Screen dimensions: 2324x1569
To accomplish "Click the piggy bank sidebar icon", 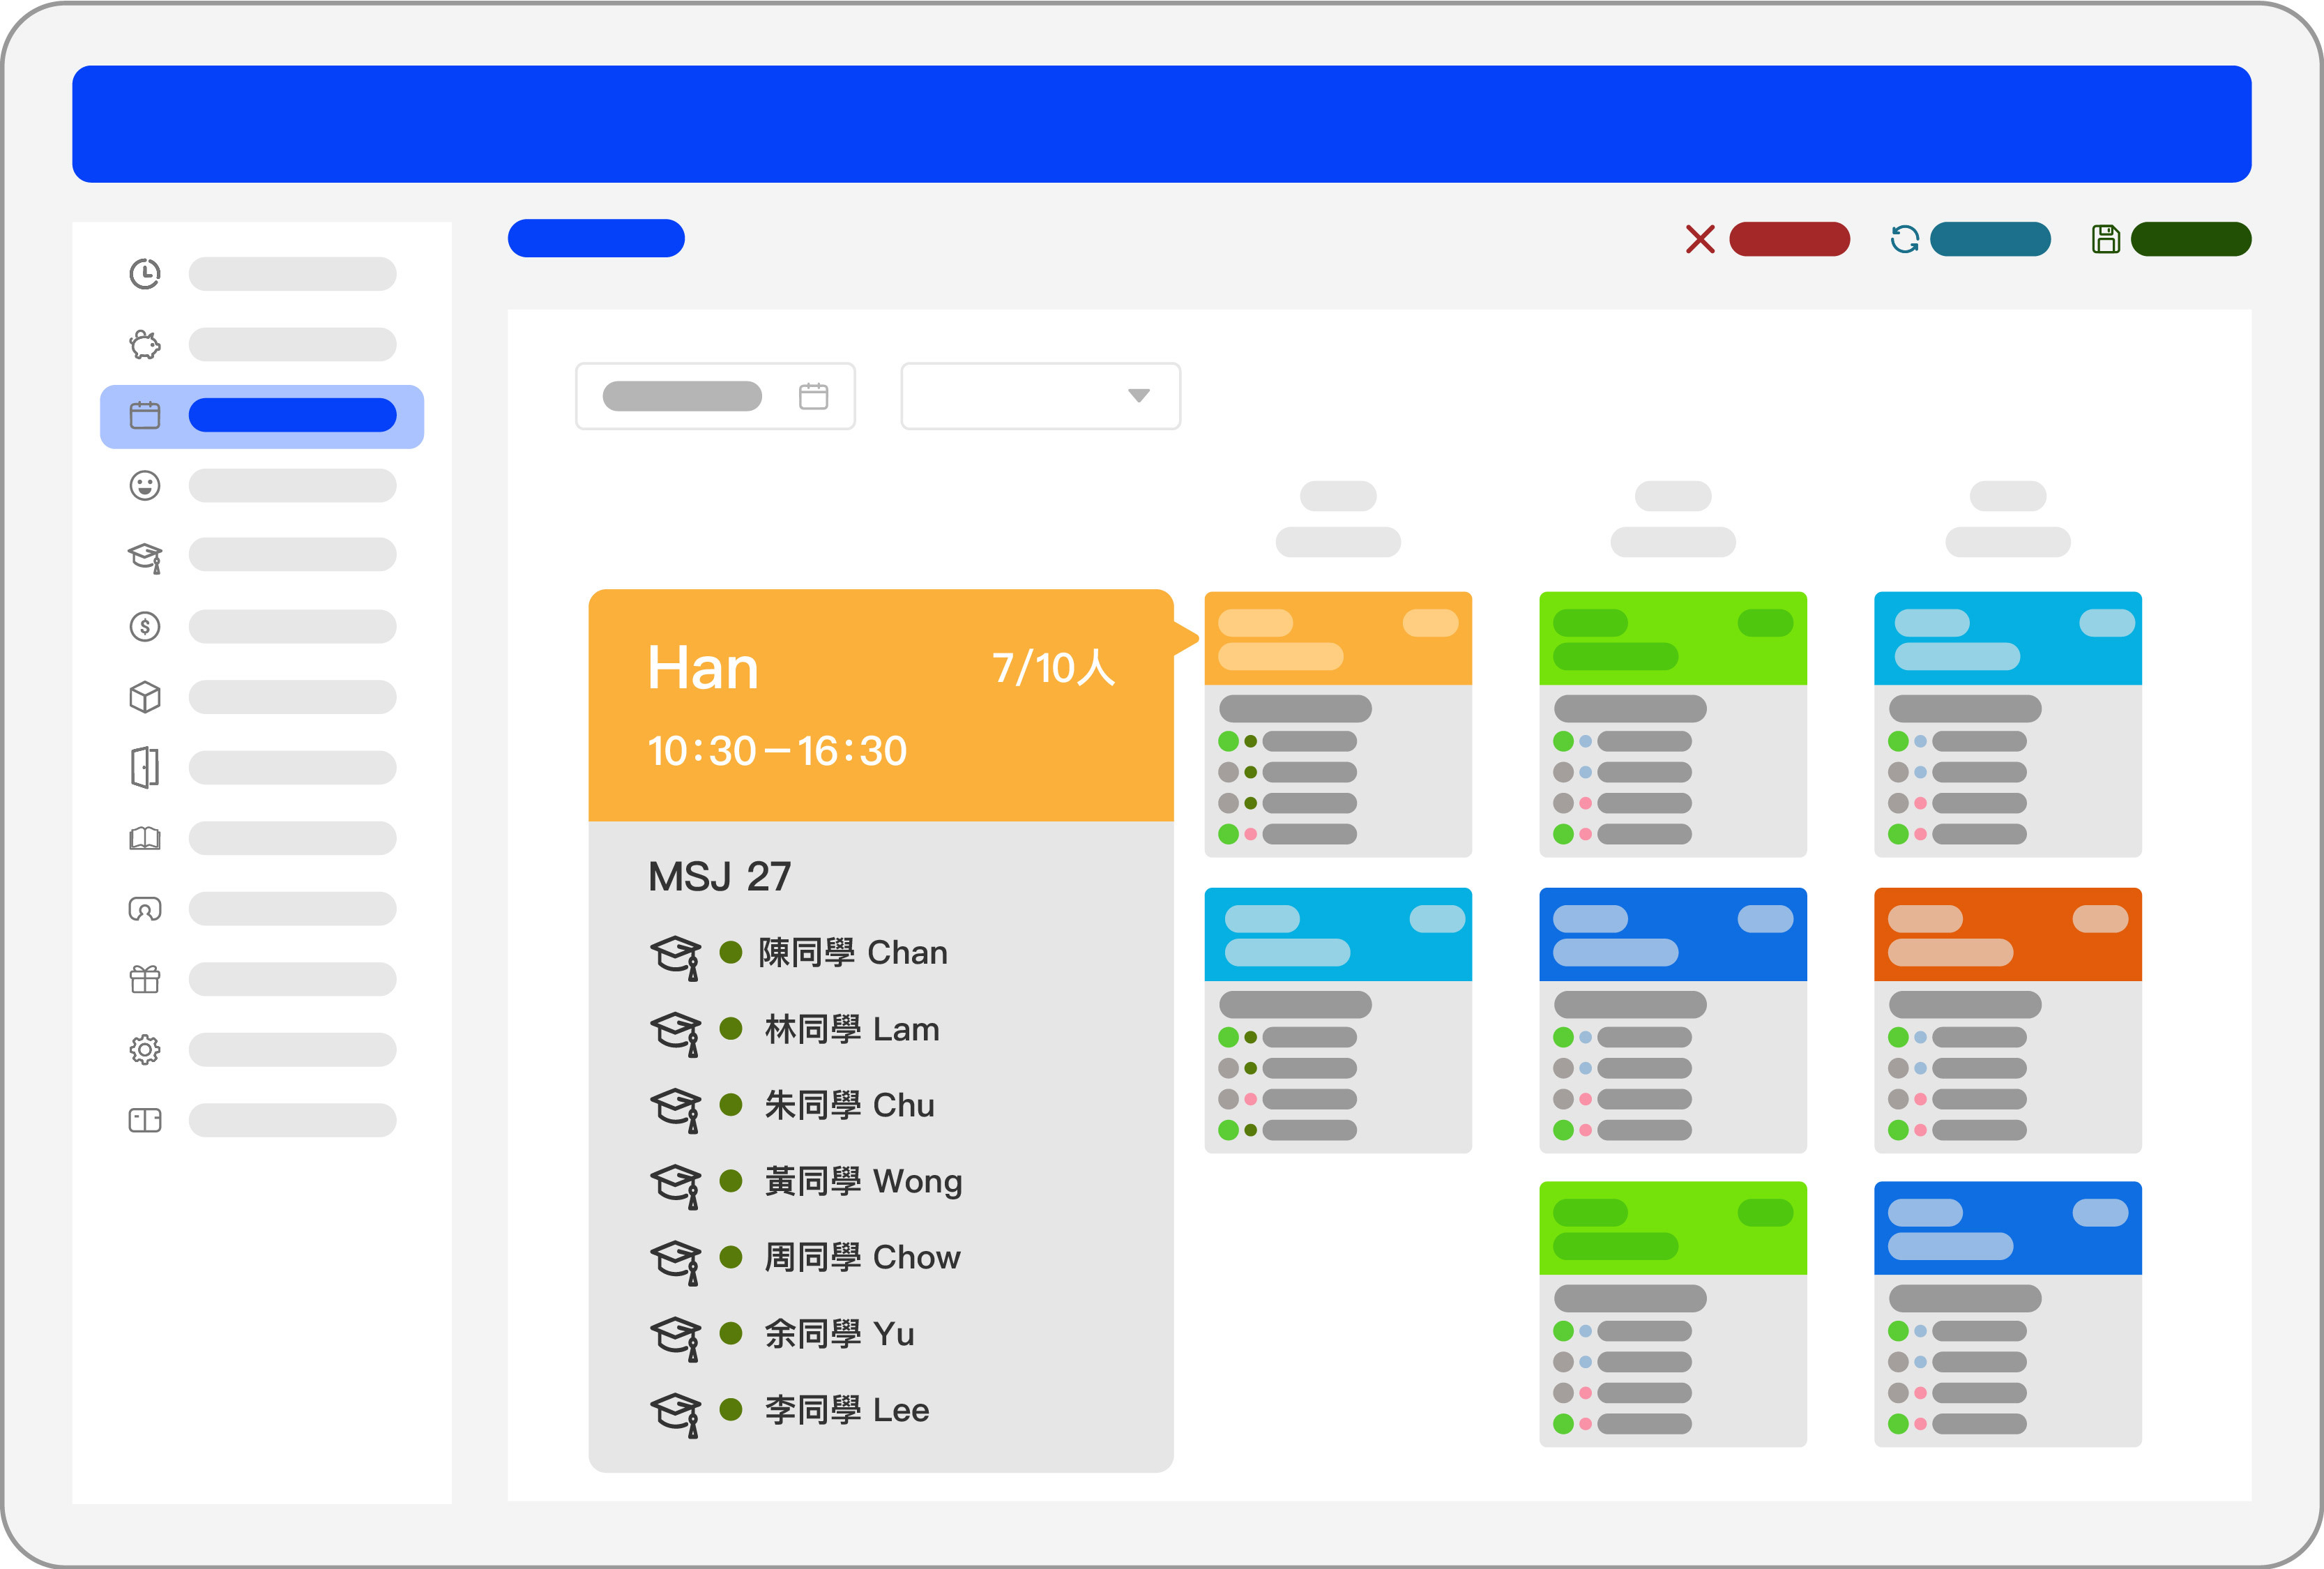I will tap(145, 345).
